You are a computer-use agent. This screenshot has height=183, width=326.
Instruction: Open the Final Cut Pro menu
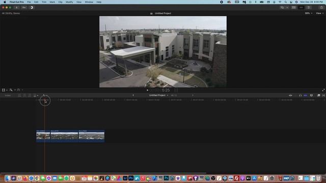(x=17, y=2)
